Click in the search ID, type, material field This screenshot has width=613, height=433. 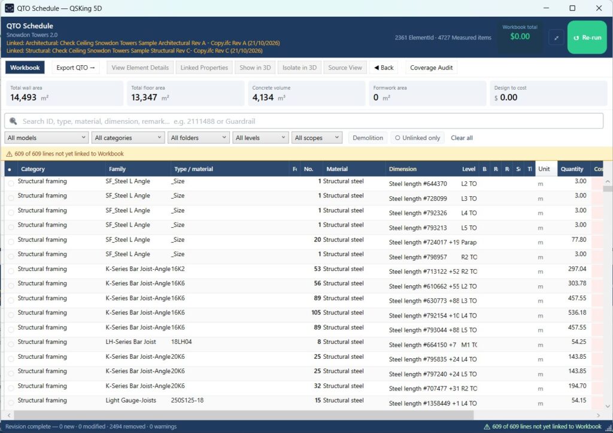tap(304, 121)
